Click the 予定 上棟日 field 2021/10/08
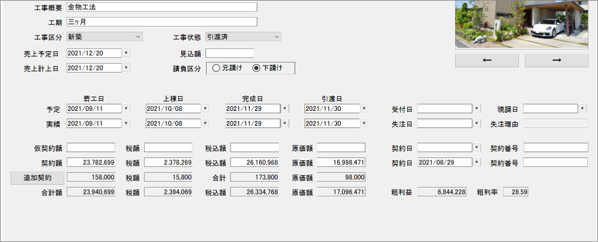 (173, 109)
